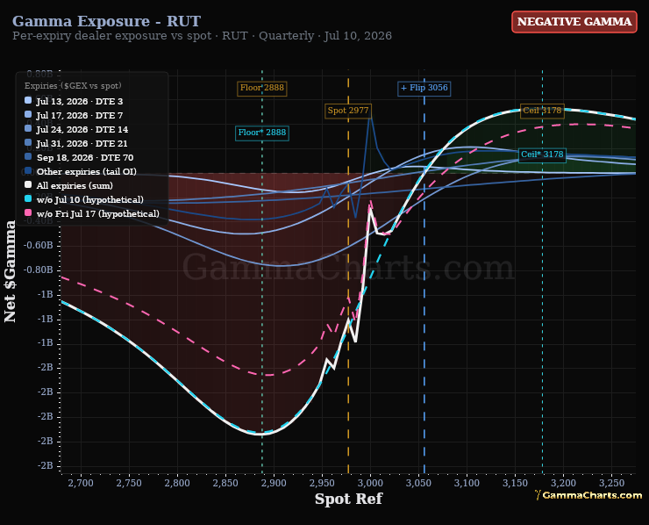Click x-axis tick label 3,100
The width and height of the screenshot is (649, 525).
click(x=467, y=483)
